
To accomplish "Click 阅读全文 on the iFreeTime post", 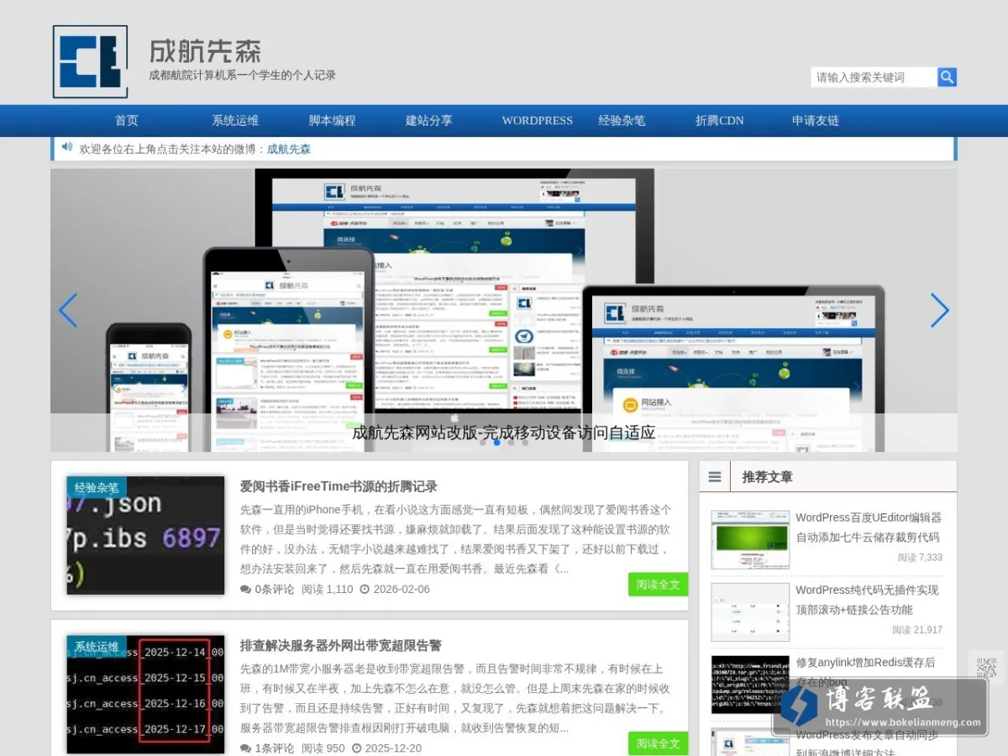I will pos(658,584).
